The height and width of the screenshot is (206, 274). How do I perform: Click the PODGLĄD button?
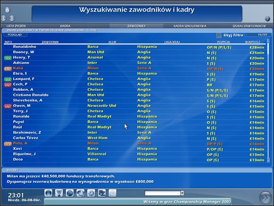(x=16, y=35)
